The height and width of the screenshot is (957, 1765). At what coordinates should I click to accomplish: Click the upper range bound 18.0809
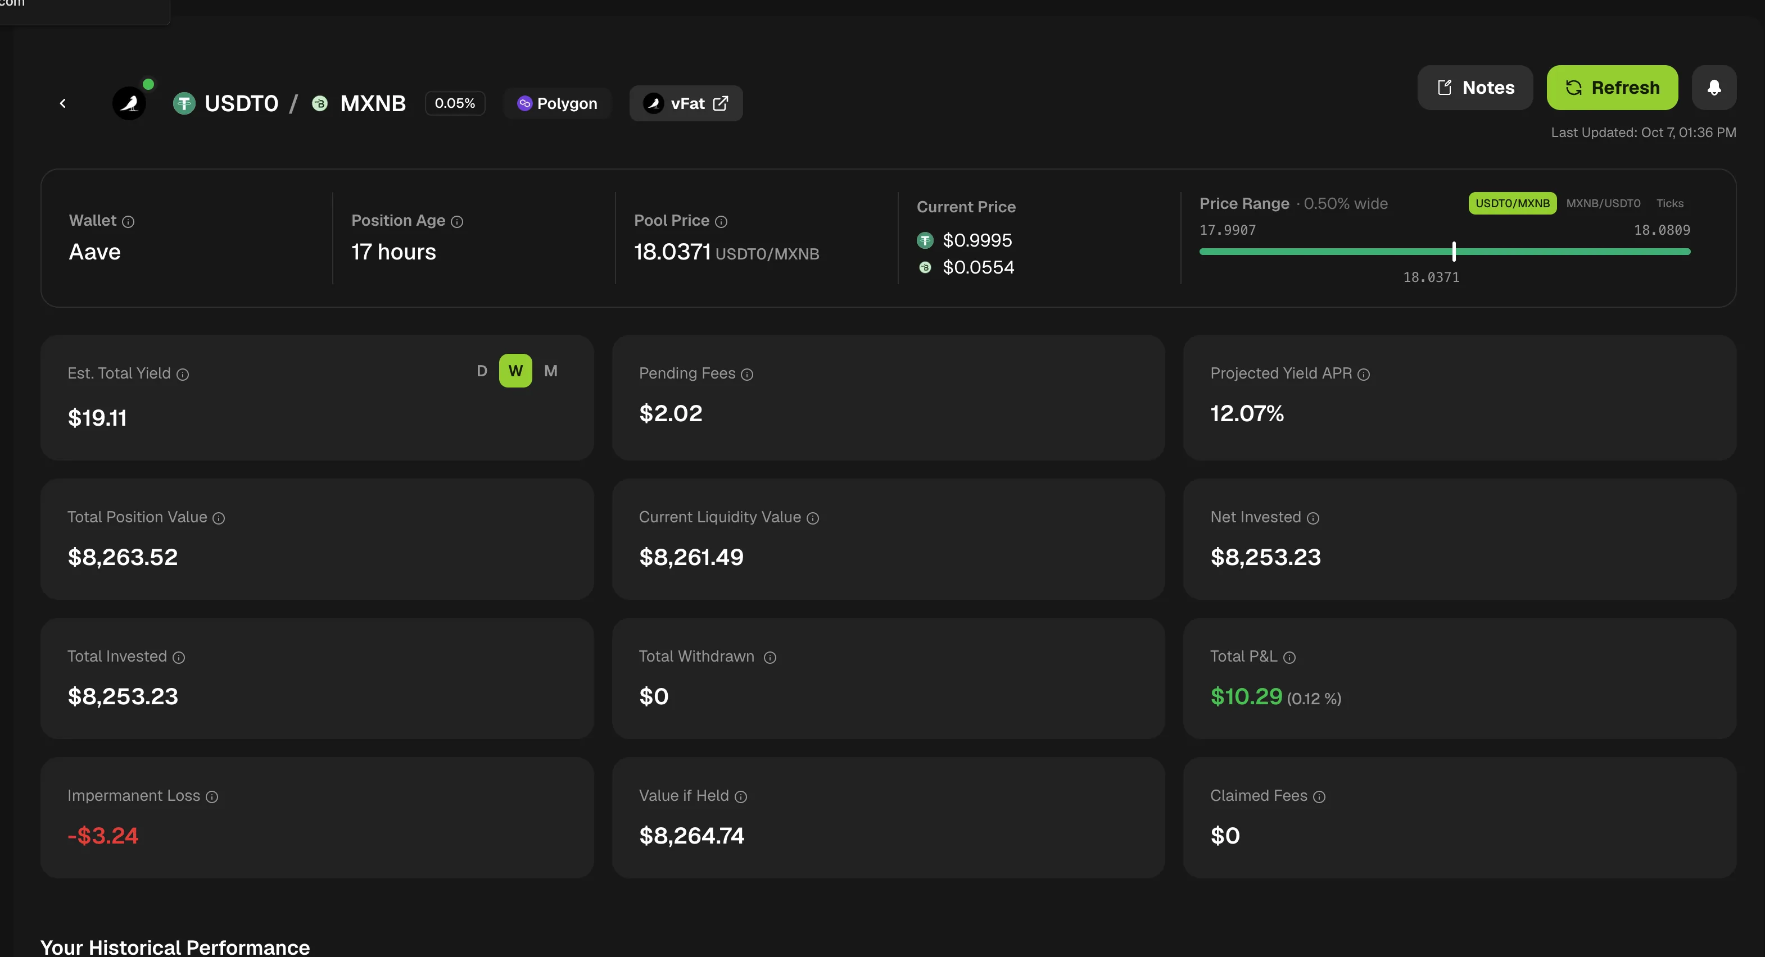point(1662,230)
